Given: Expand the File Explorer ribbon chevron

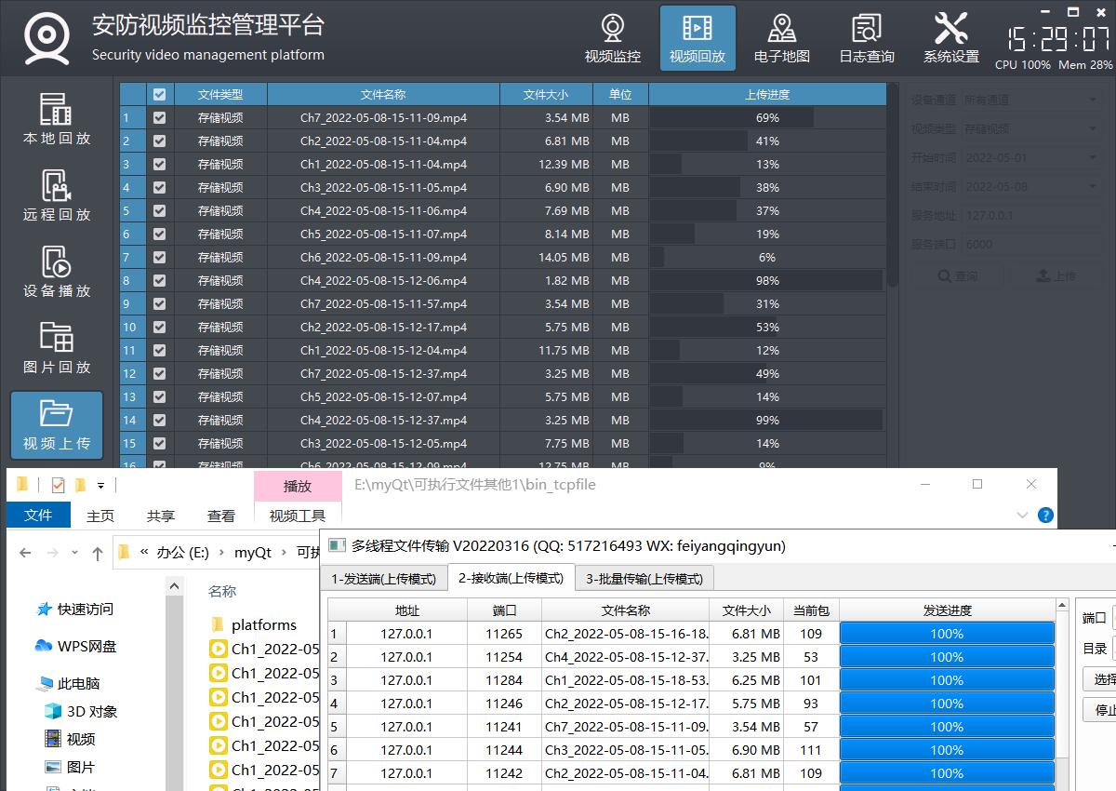Looking at the screenshot, I should coord(1023,515).
